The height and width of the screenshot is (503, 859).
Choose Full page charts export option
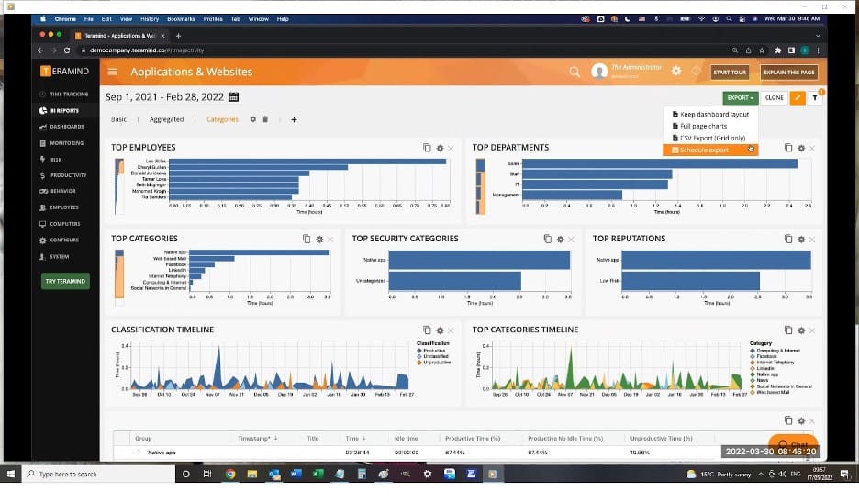click(x=710, y=126)
